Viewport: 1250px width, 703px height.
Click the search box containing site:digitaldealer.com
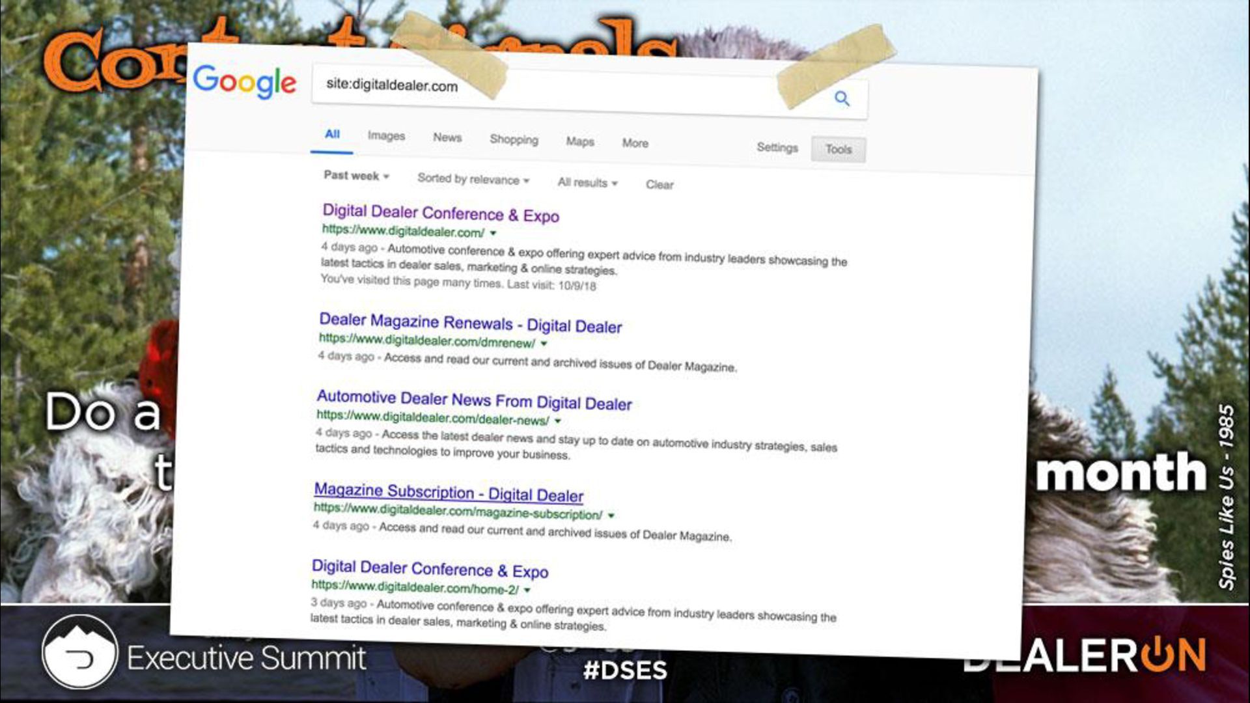pyautogui.click(x=589, y=91)
